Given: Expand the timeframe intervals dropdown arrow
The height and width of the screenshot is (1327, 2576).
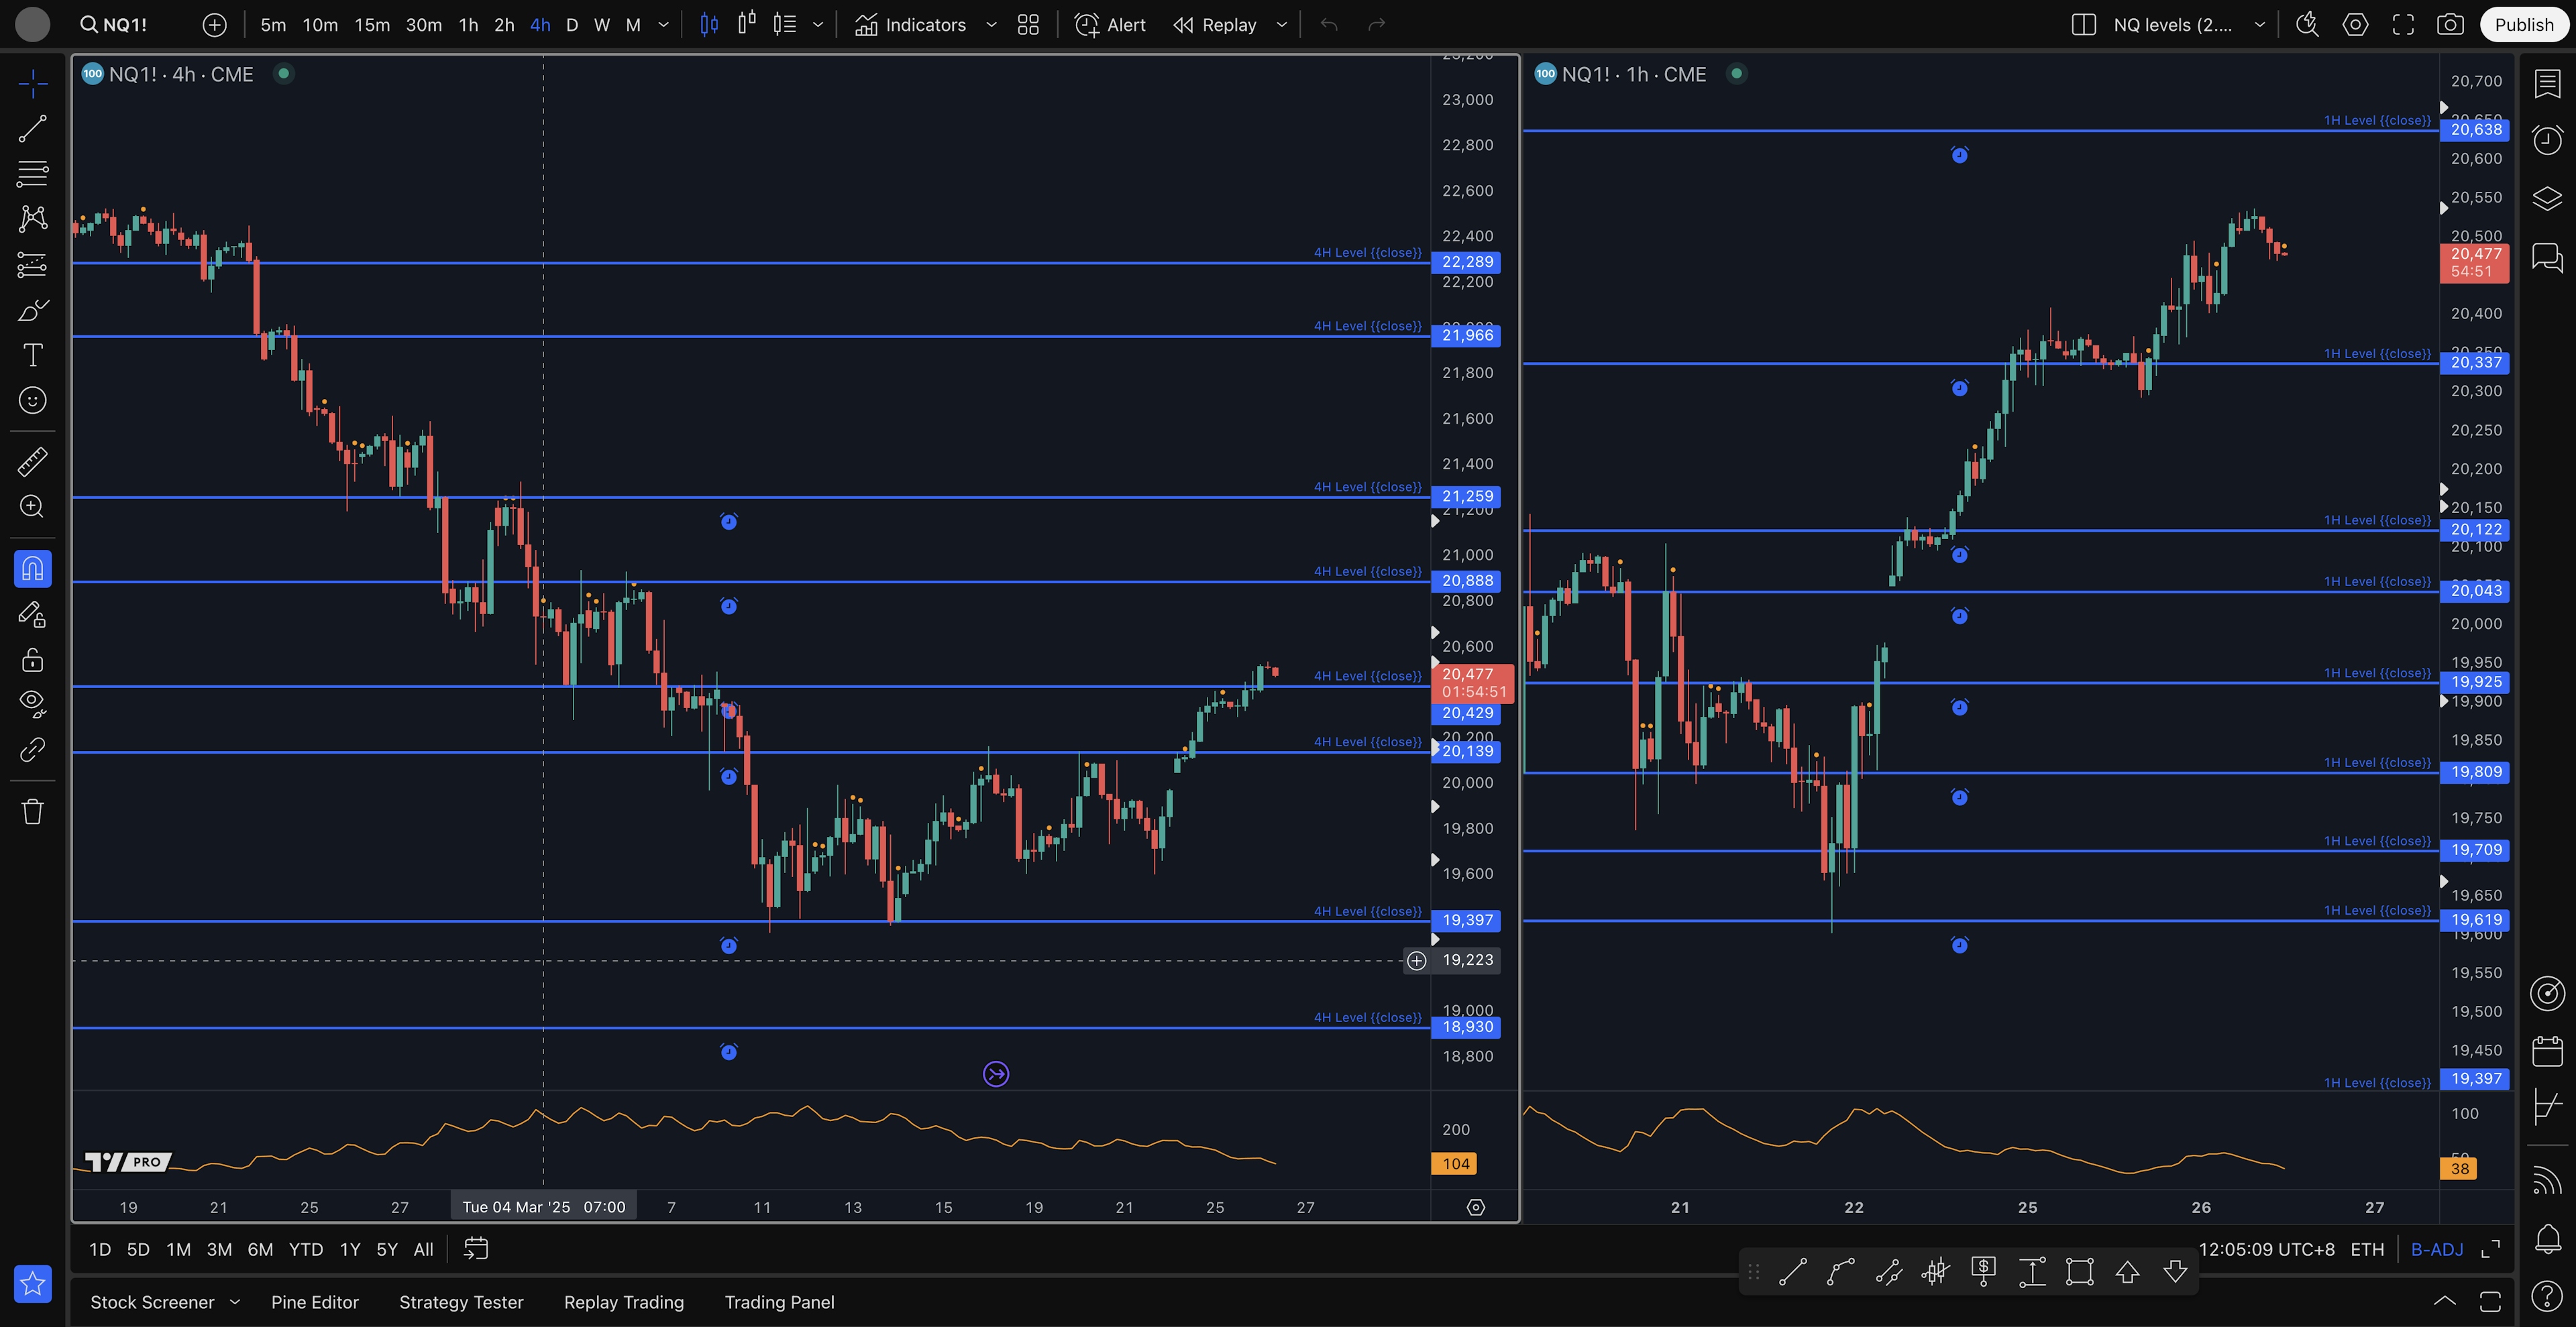Looking at the screenshot, I should [x=663, y=25].
